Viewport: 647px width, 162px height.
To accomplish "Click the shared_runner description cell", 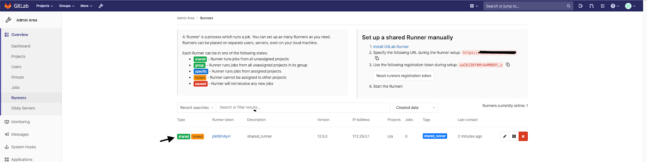I will coord(260,136).
